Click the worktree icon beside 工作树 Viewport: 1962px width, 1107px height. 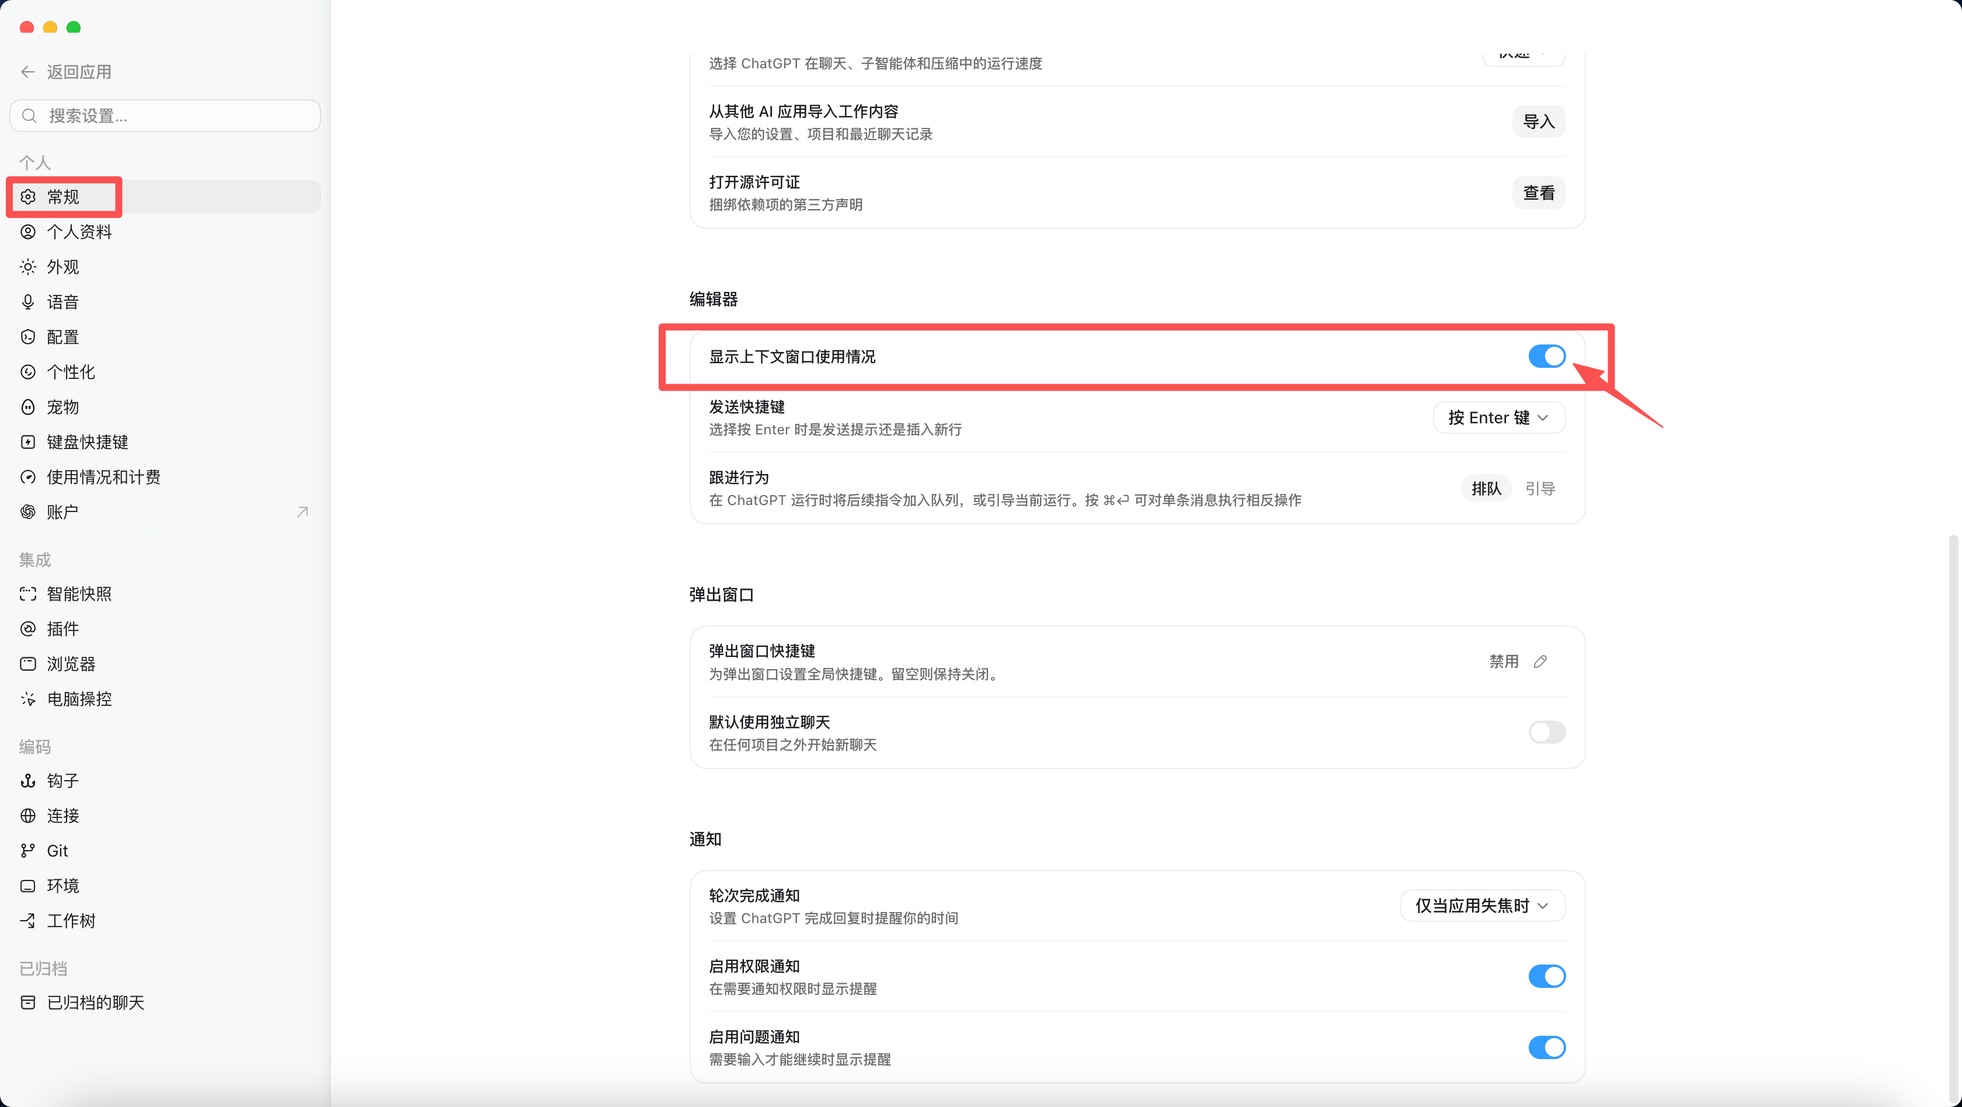28,921
